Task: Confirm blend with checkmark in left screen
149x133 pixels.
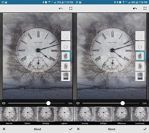Action: [x=71, y=129]
